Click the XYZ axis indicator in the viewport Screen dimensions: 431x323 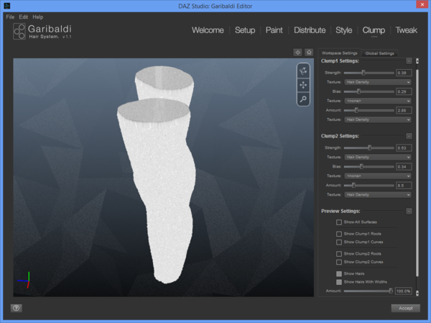[x=24, y=281]
